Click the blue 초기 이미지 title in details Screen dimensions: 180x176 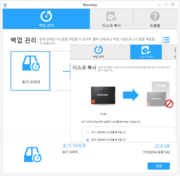[x=74, y=146]
